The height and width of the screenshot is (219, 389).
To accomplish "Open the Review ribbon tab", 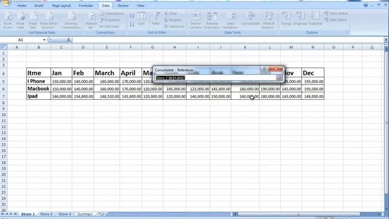I will pos(123,5).
